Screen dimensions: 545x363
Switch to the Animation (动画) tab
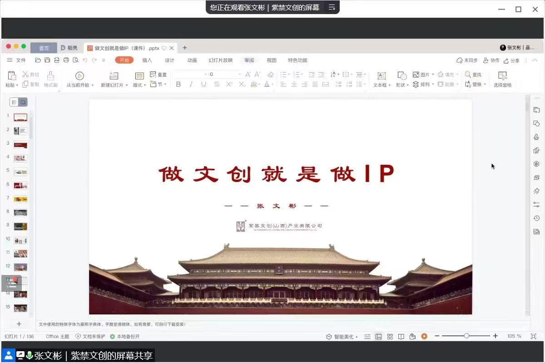pyautogui.click(x=192, y=60)
